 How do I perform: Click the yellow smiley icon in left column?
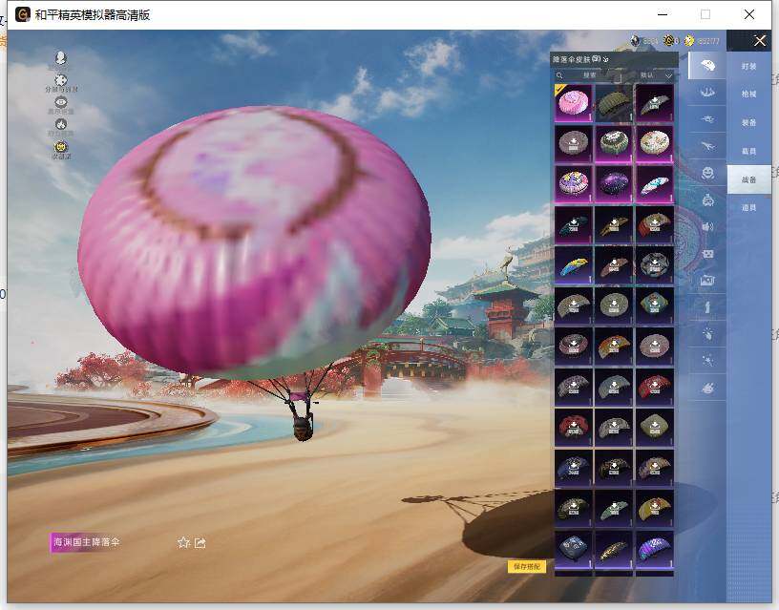pos(61,148)
